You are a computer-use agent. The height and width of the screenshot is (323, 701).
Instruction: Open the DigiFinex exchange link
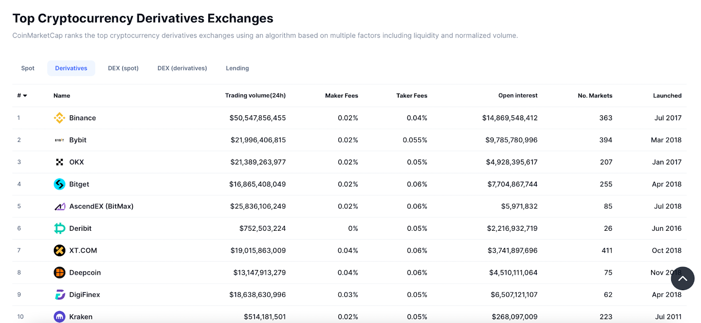click(85, 295)
